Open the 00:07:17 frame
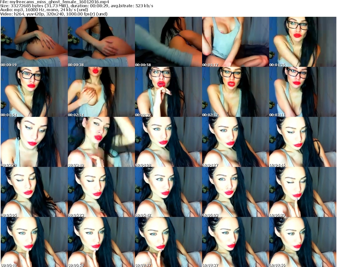 [168, 242]
